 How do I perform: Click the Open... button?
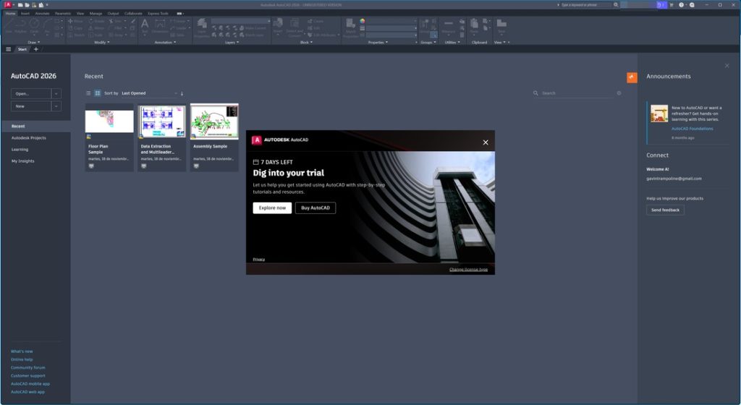(30, 93)
